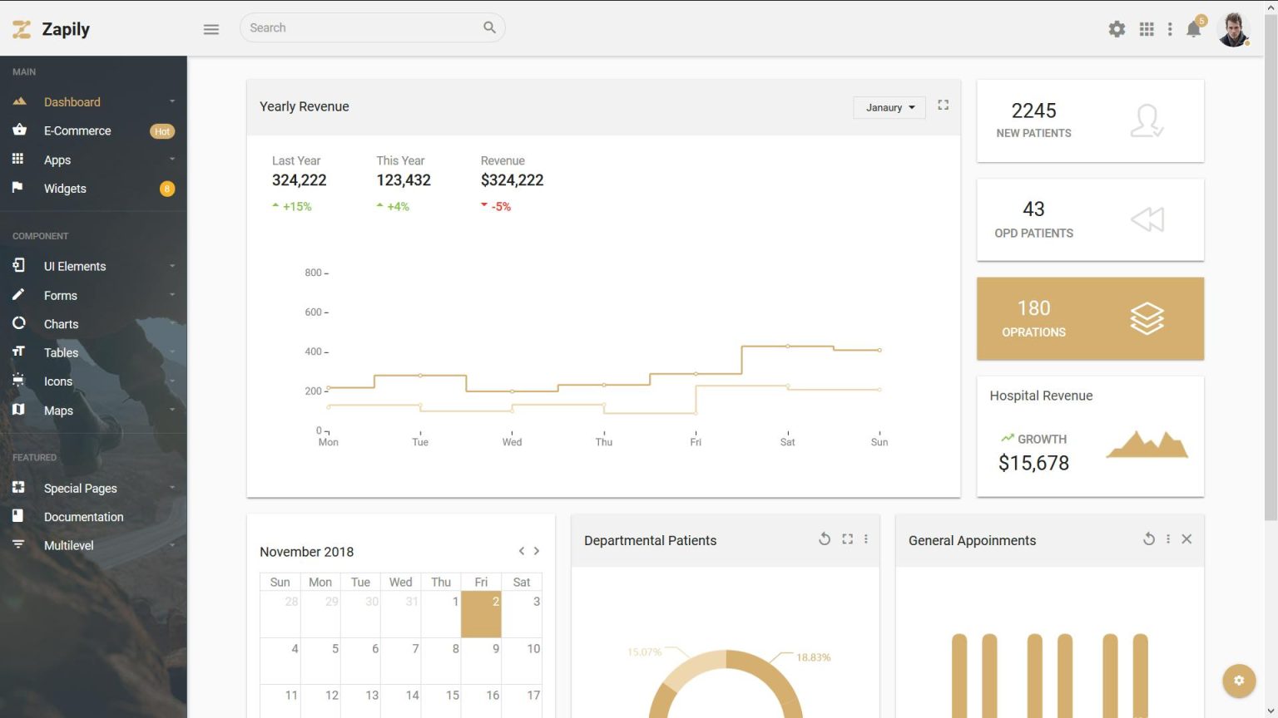Select the Charts icon in sidebar
Screen dimensions: 1278x718
coord(19,323)
